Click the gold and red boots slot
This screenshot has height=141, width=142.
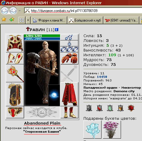[69, 112]
